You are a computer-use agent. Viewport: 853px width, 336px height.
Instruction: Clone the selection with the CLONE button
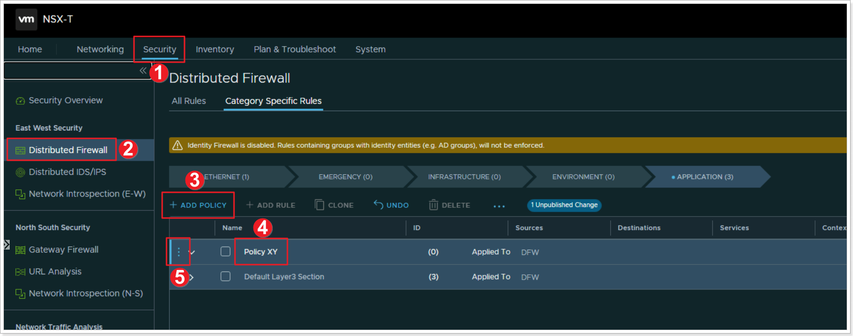coord(335,205)
